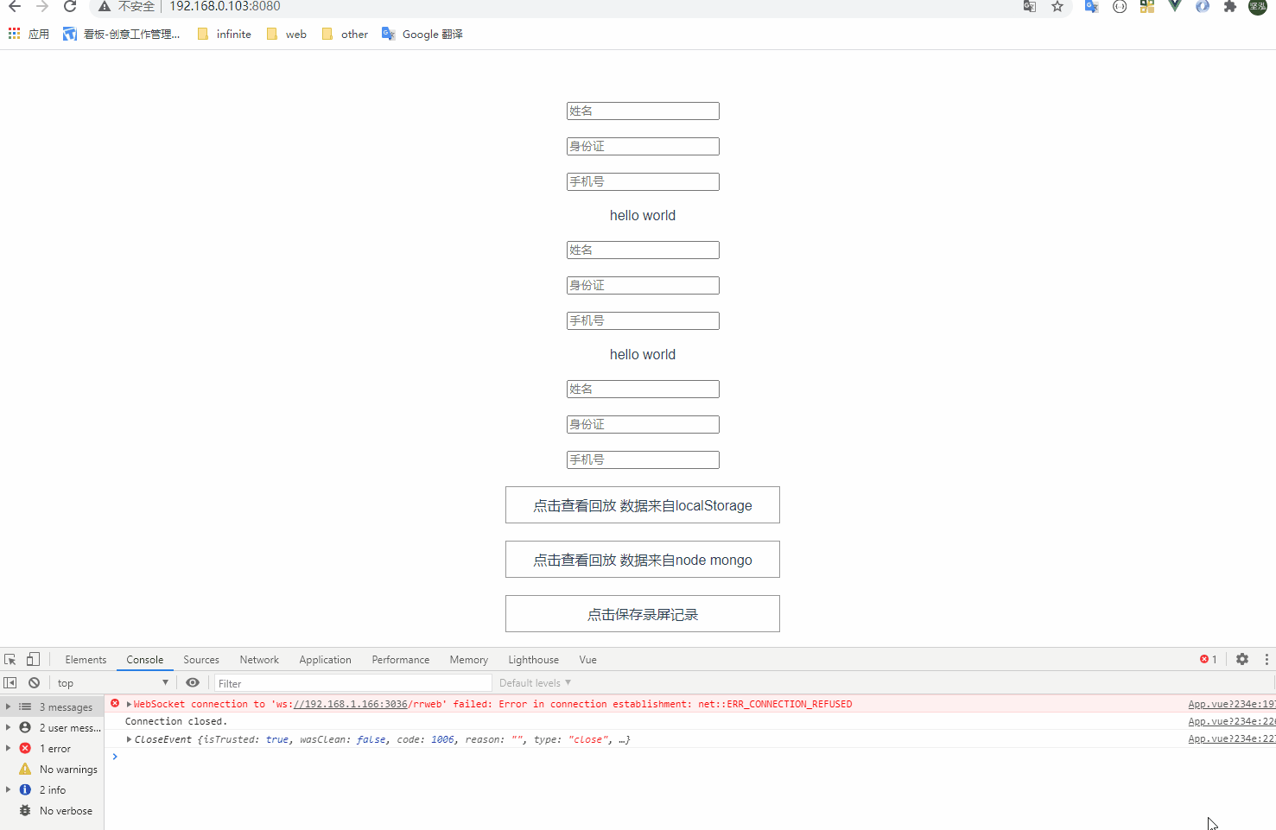This screenshot has height=830, width=1276.
Task: Open the 看板-创意工作管理 bookmark
Action: click(122, 34)
